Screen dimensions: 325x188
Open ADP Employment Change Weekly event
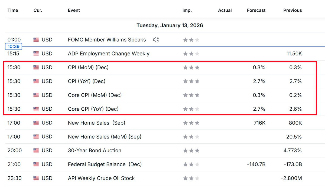[109, 54]
